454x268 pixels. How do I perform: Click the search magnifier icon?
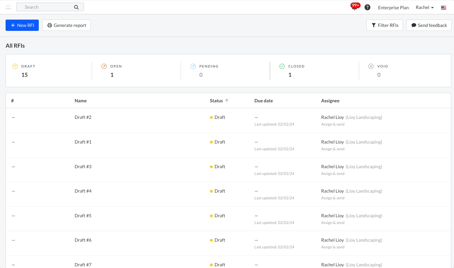coord(76,7)
